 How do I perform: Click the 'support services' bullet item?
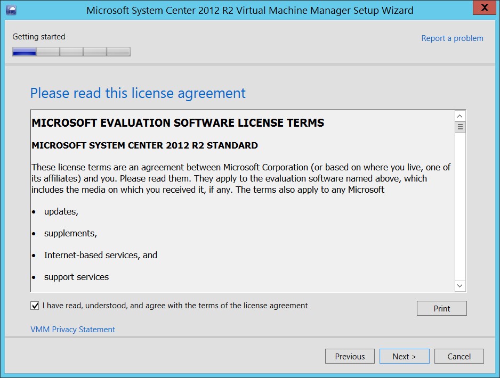tap(77, 277)
